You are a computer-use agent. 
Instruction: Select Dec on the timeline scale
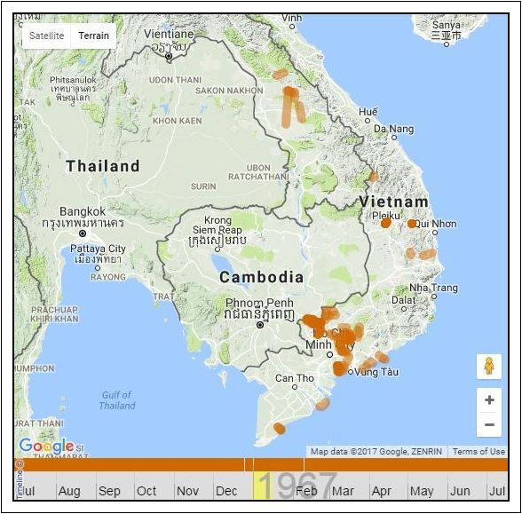coord(226,491)
